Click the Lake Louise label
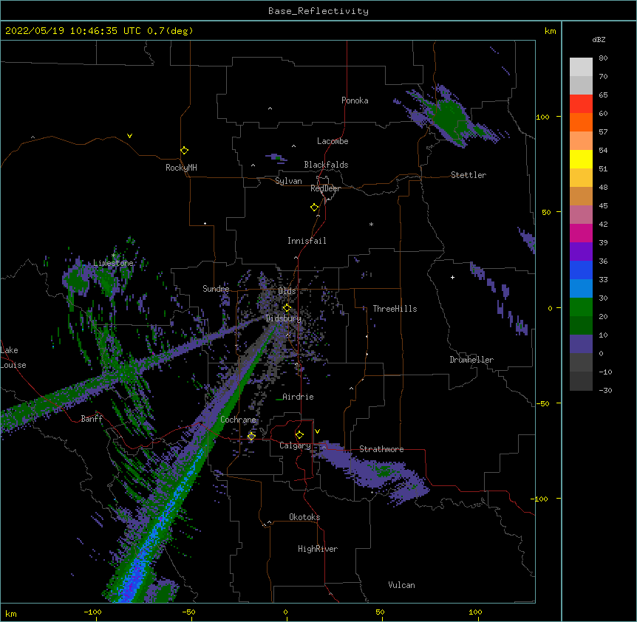Viewport: 637px width, 622px height. (13, 358)
